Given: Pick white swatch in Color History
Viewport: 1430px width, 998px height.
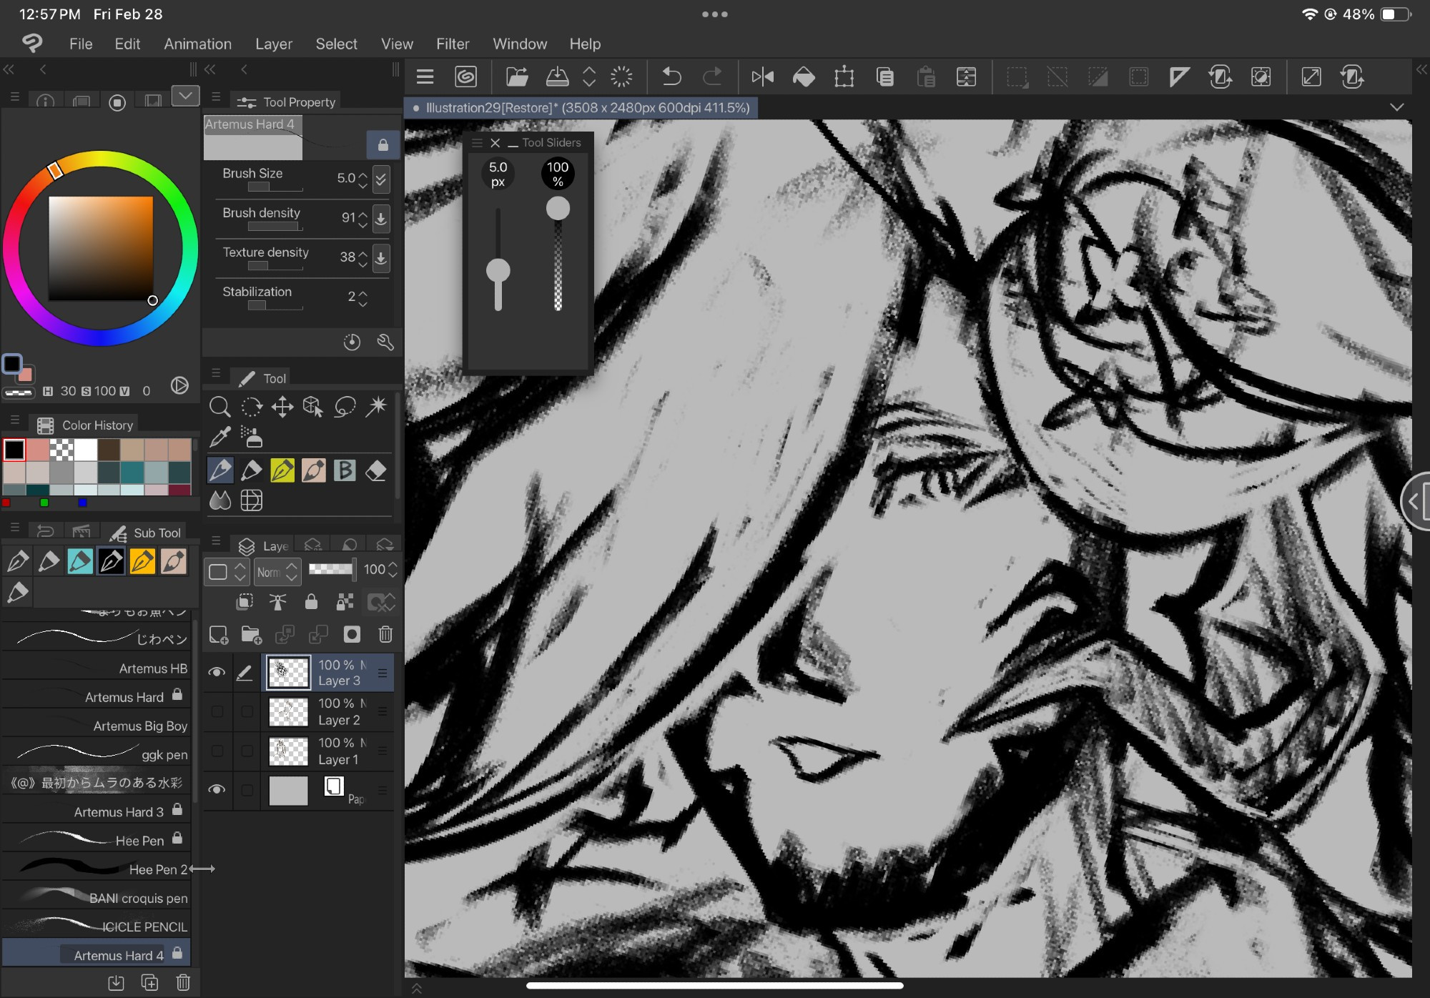Looking at the screenshot, I should click(85, 450).
